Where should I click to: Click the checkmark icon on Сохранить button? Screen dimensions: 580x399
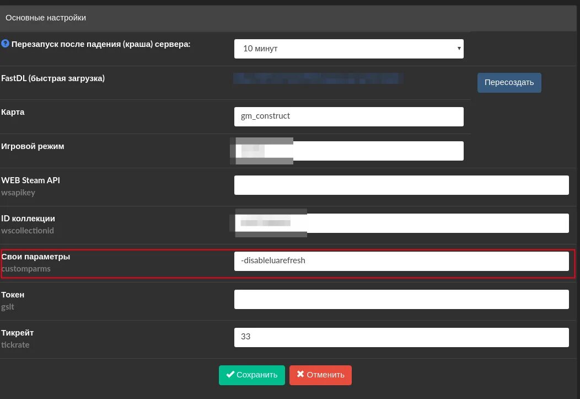pos(230,374)
